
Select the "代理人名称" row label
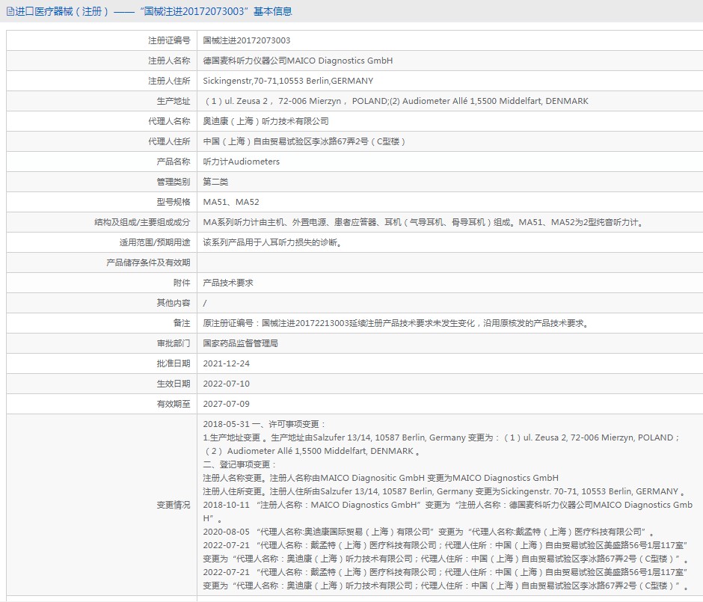click(x=169, y=121)
